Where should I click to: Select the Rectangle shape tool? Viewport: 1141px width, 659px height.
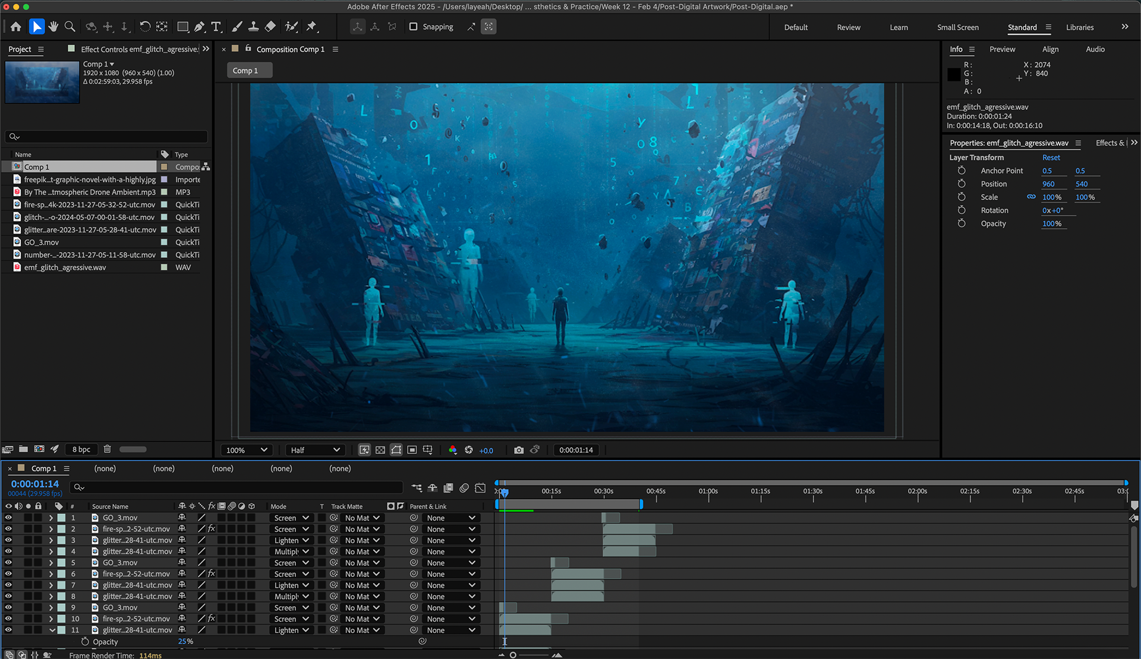(183, 27)
